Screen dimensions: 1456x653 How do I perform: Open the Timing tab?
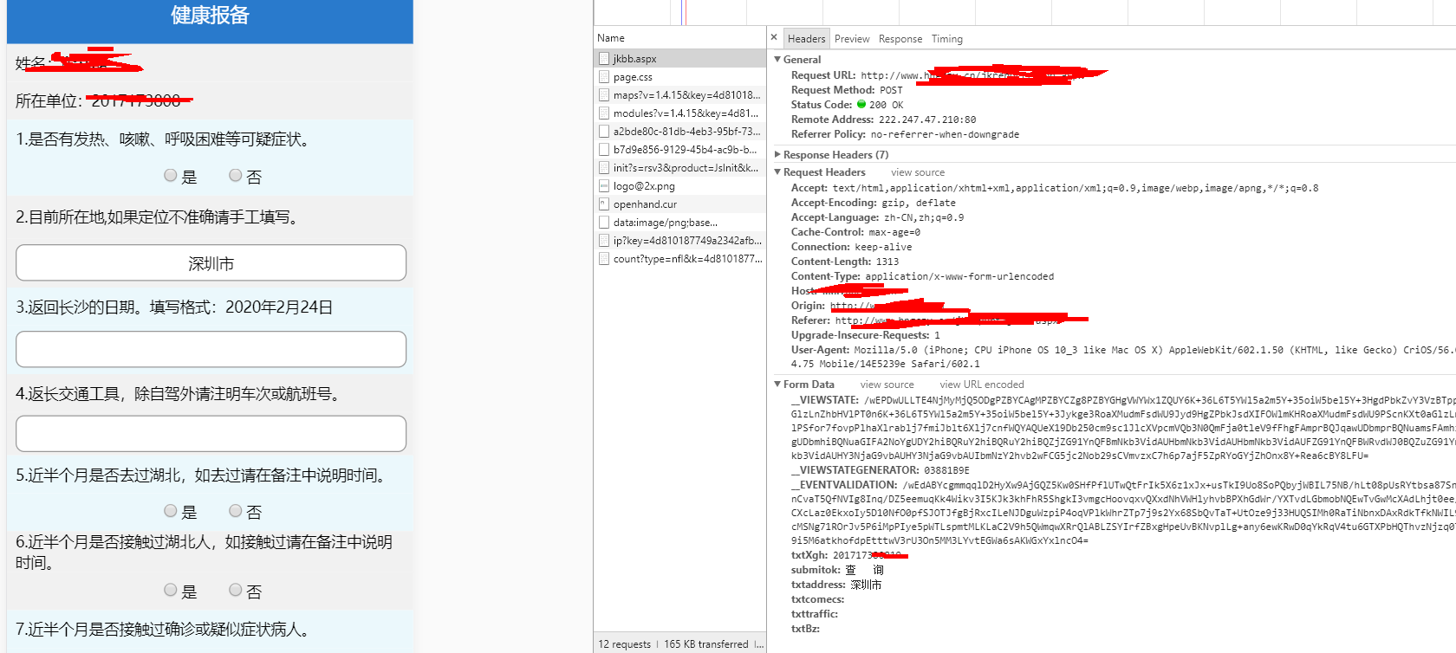(x=947, y=39)
